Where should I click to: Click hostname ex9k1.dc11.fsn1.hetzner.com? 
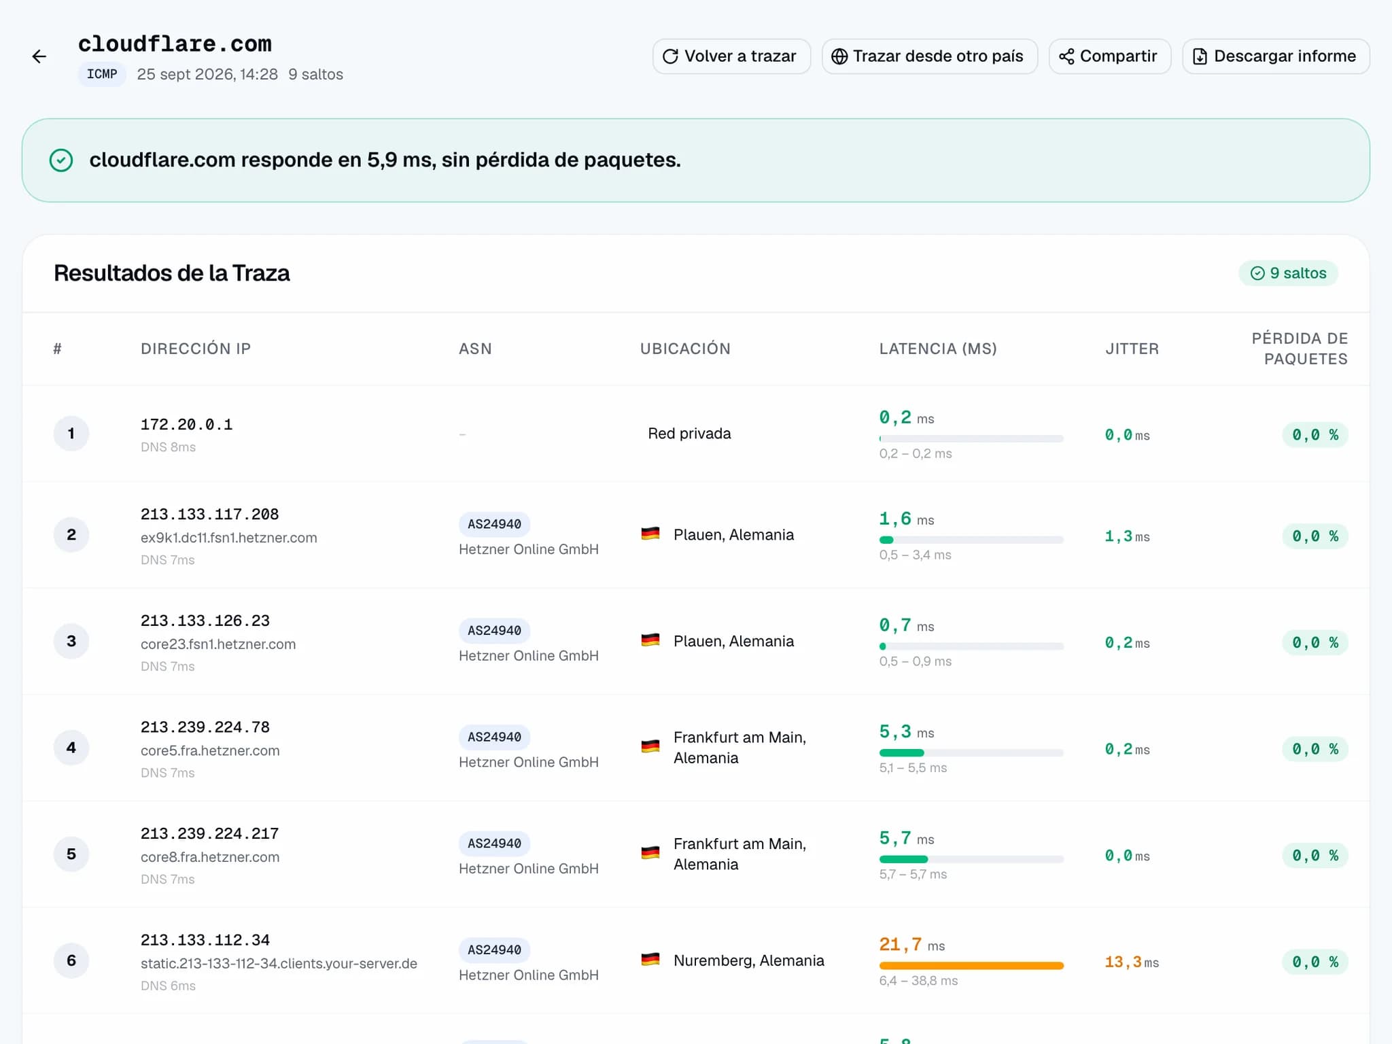point(229,538)
